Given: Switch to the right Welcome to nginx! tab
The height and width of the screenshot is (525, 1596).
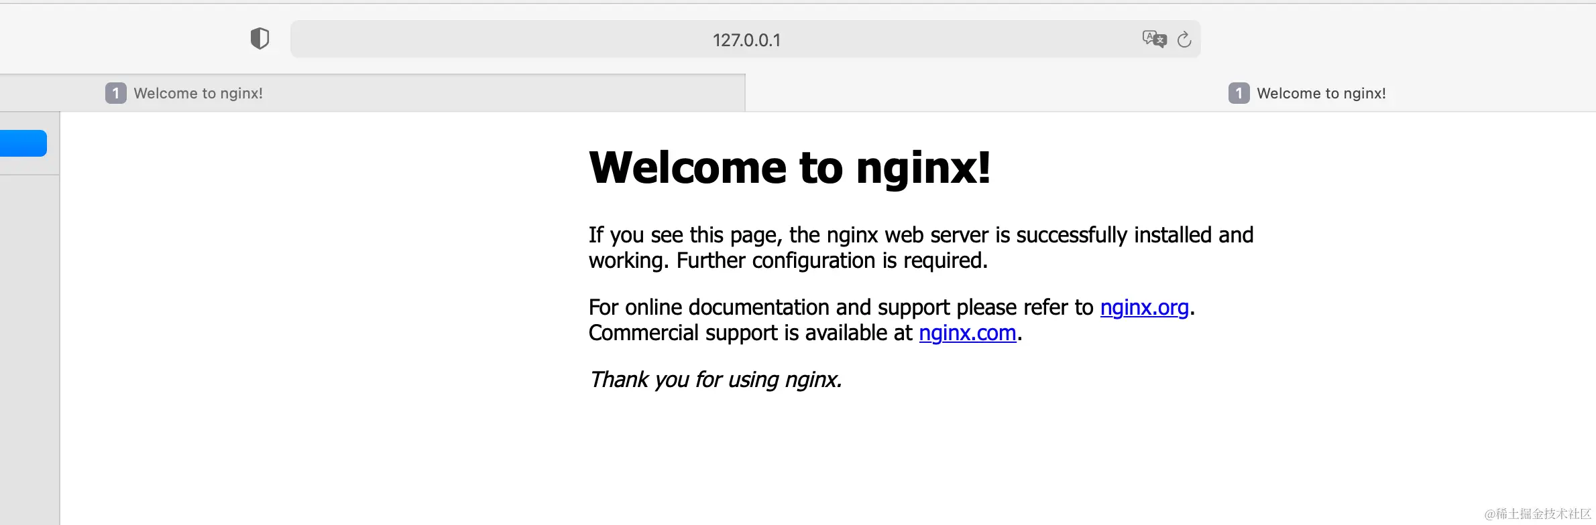Looking at the screenshot, I should click(1171, 93).
